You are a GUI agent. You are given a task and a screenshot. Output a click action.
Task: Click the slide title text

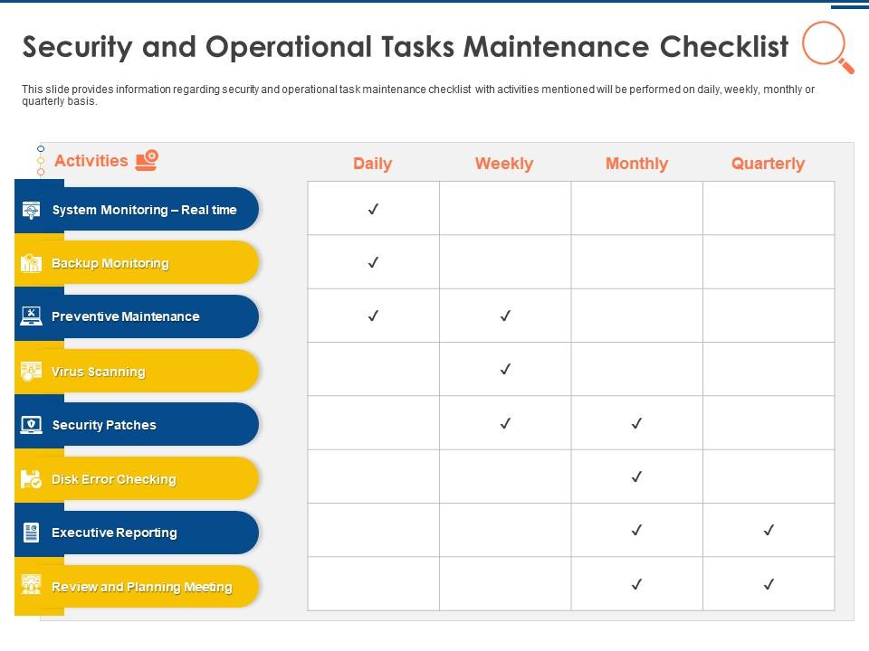coord(406,47)
